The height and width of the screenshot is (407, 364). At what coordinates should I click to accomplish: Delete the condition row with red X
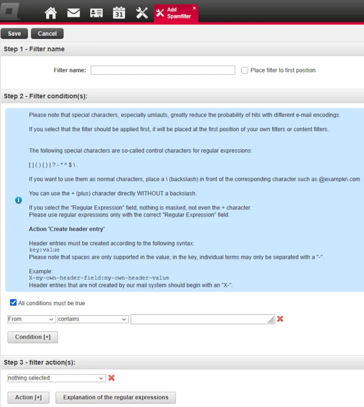pos(280,319)
